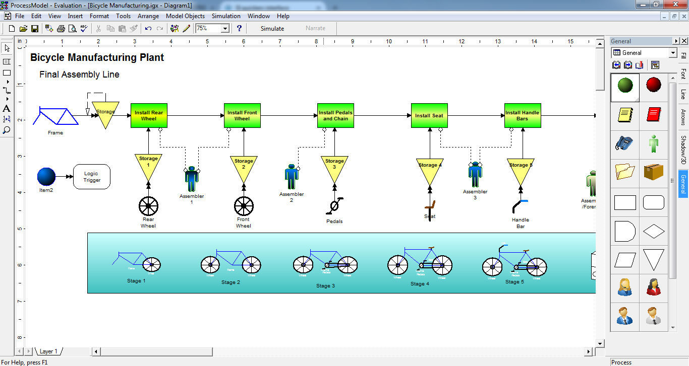The height and width of the screenshot is (366, 689).
Task: Click the Bicycle Manufacturing Plant title text
Action: pos(97,57)
